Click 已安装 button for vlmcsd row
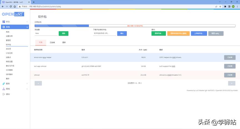Viewport: 240px width, 129px height. pos(230,75)
